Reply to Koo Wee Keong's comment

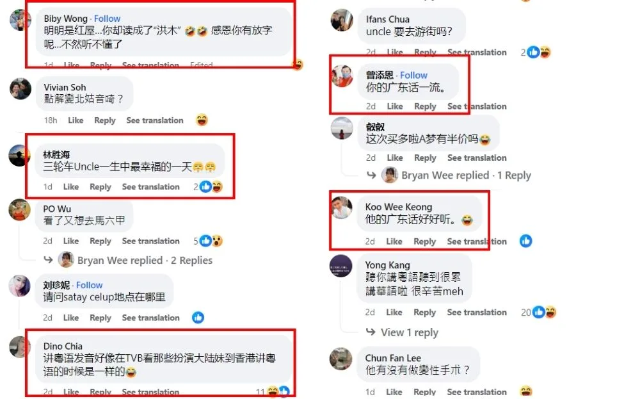click(424, 241)
